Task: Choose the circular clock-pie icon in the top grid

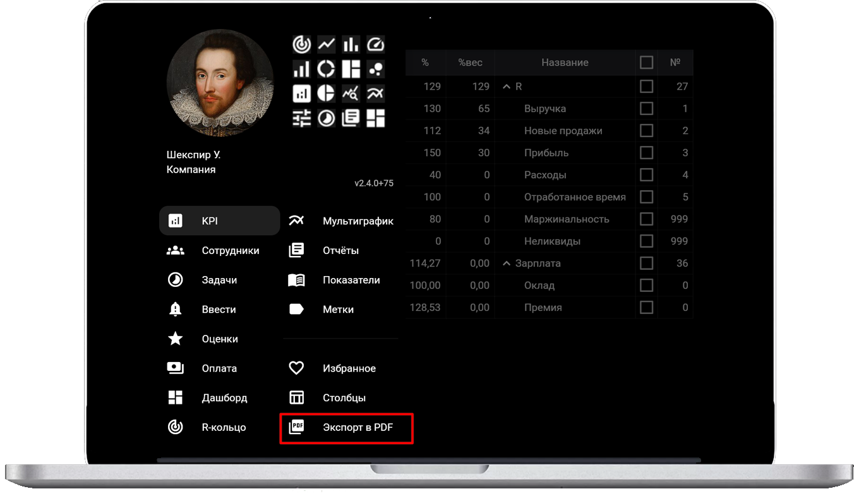Action: (x=327, y=118)
